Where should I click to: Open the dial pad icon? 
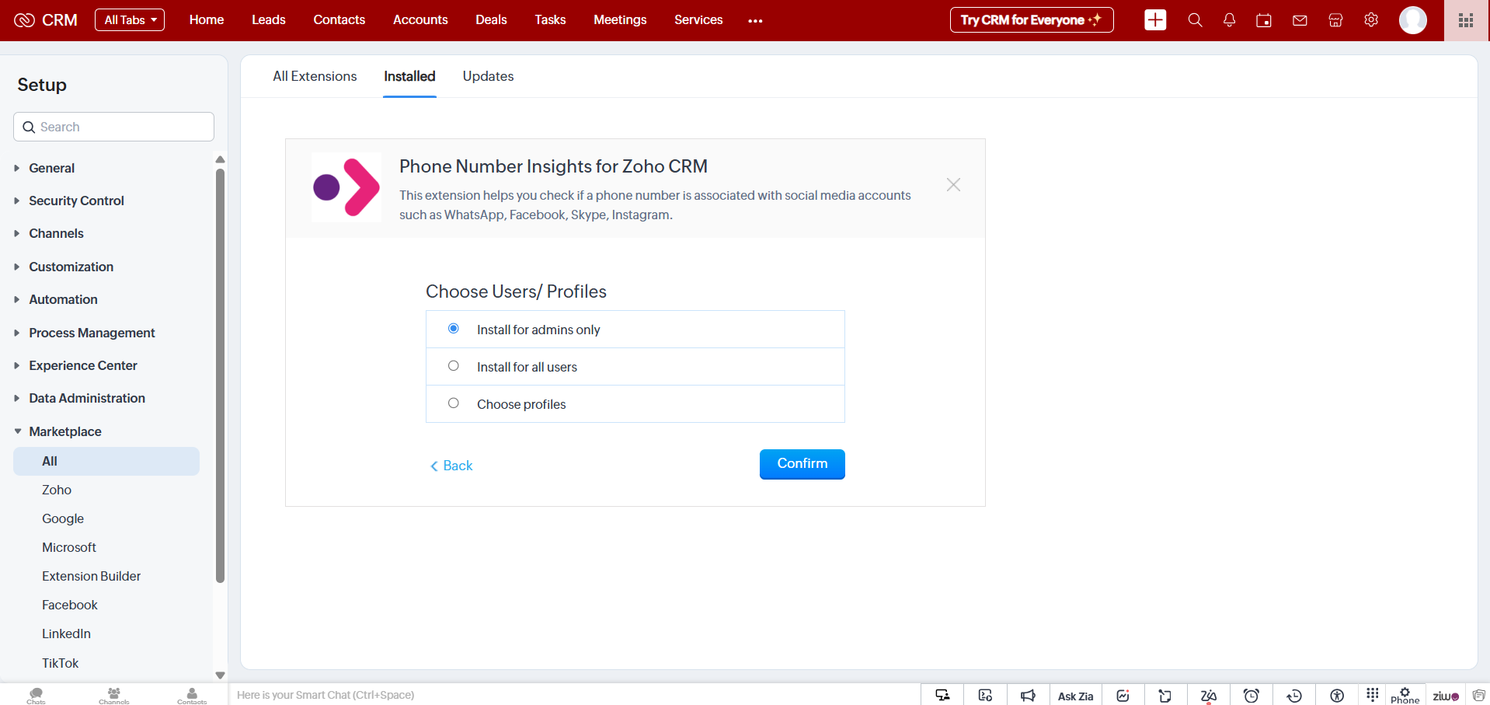pos(1373,694)
